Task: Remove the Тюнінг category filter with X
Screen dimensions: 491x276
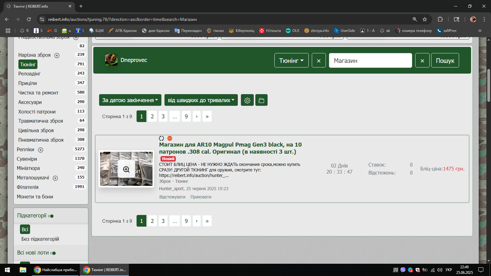Action: pyautogui.click(x=319, y=60)
